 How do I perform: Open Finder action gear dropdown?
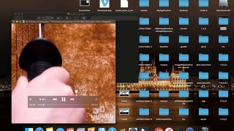point(68,18)
